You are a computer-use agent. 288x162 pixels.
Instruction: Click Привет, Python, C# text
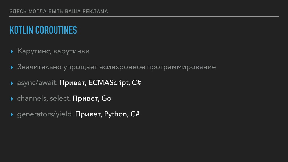pyautogui.click(x=107, y=114)
